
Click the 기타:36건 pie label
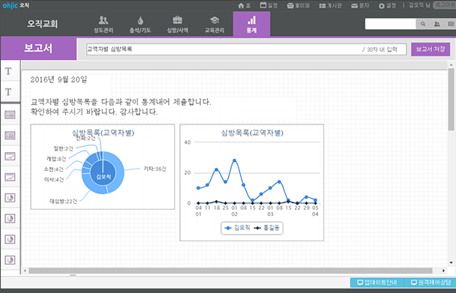click(x=154, y=169)
